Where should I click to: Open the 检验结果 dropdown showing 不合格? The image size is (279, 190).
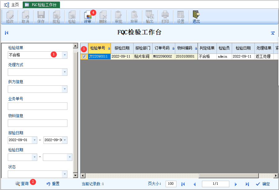tap(65, 55)
